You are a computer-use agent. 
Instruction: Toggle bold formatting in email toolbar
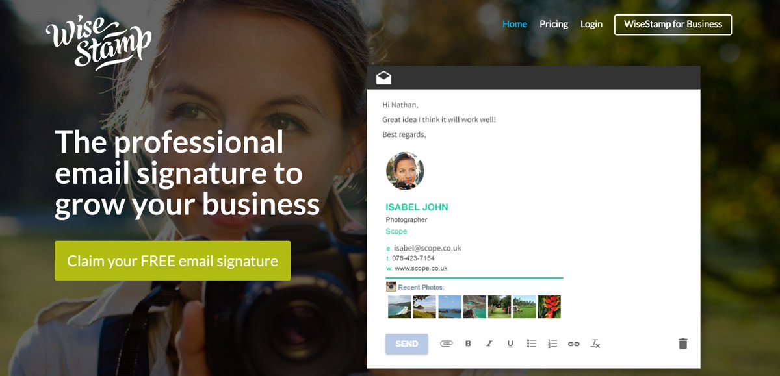click(468, 344)
